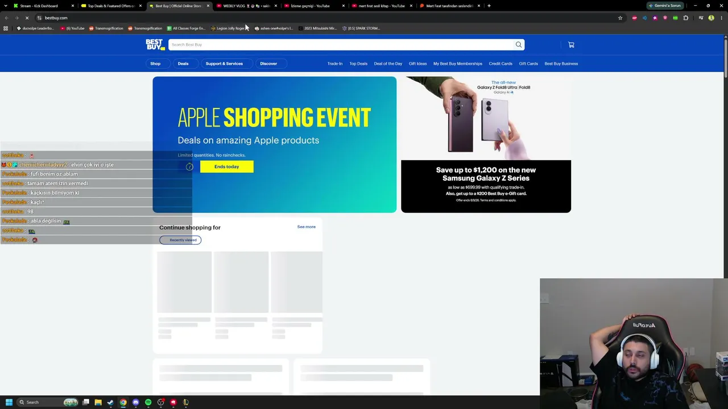Viewport: 728px width, 409px height.
Task: Click the Best Buy logo
Action: pos(155,44)
